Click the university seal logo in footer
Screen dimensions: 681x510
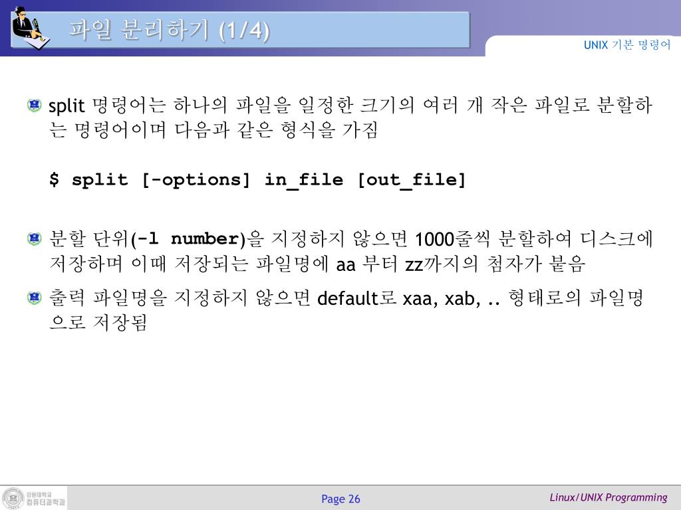13,498
